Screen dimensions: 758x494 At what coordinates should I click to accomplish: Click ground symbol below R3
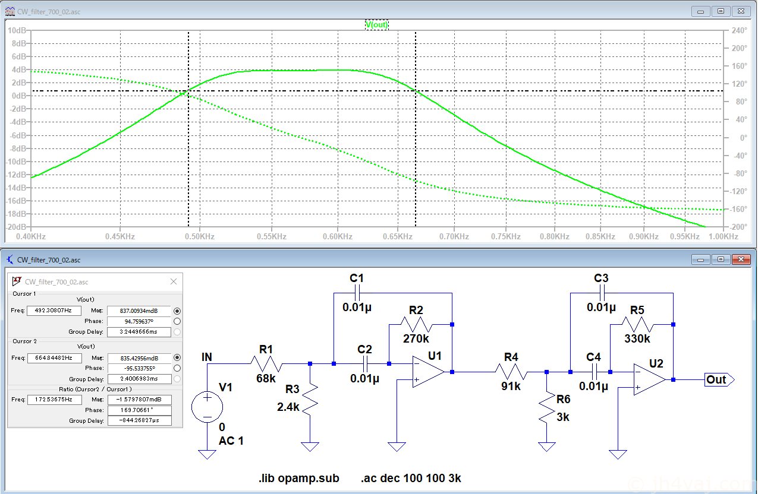[x=310, y=446]
